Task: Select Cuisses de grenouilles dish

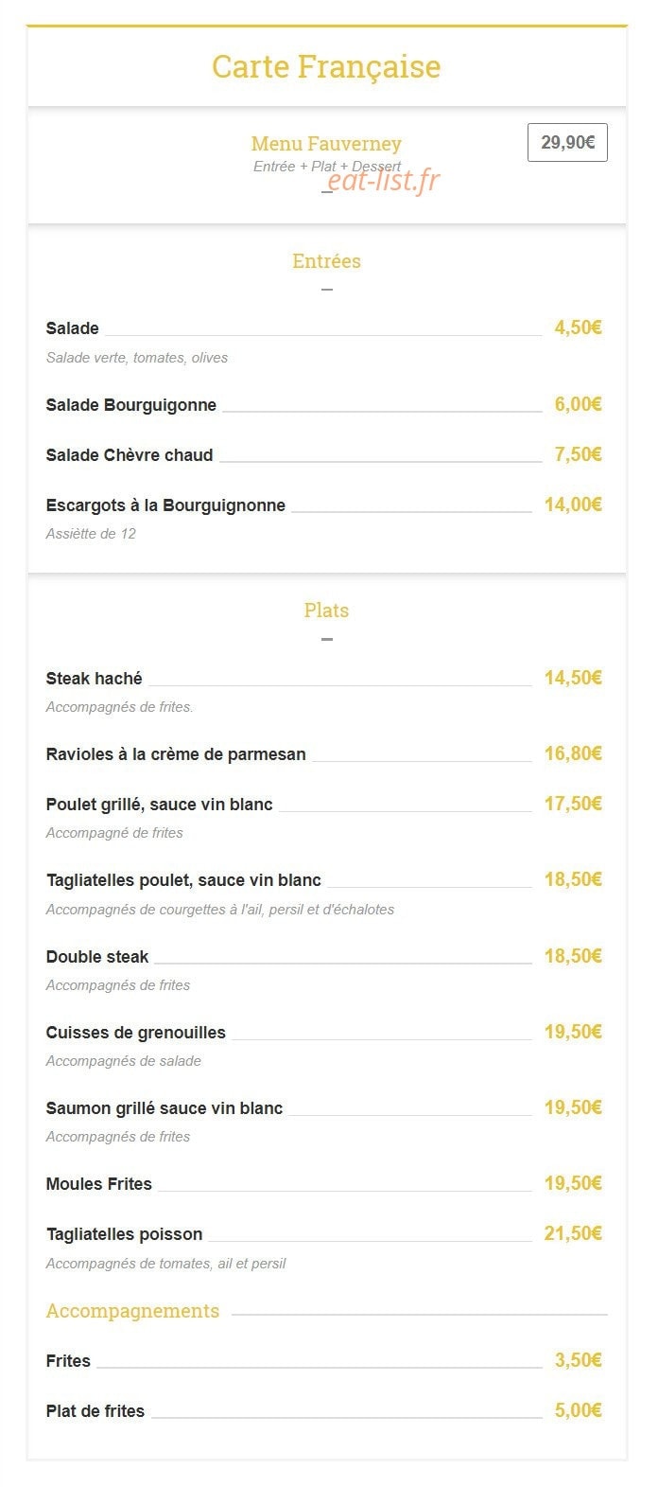Action: coord(136,1033)
